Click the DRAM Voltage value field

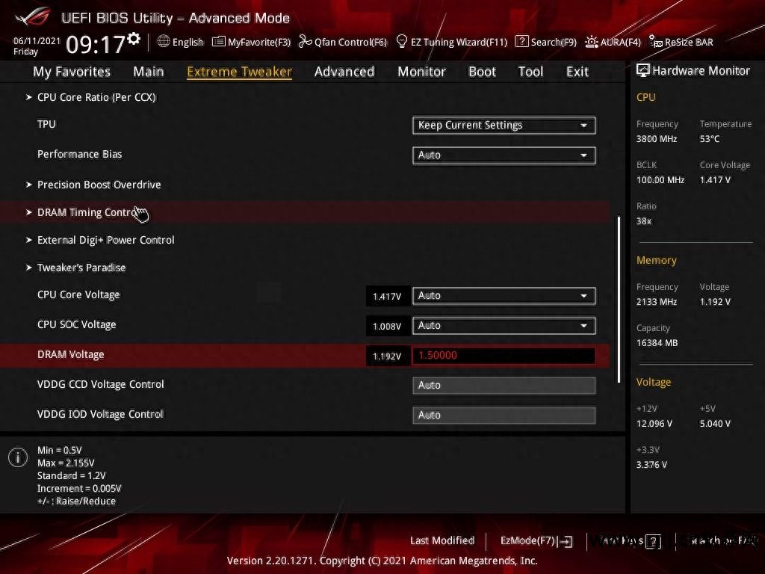click(x=504, y=355)
